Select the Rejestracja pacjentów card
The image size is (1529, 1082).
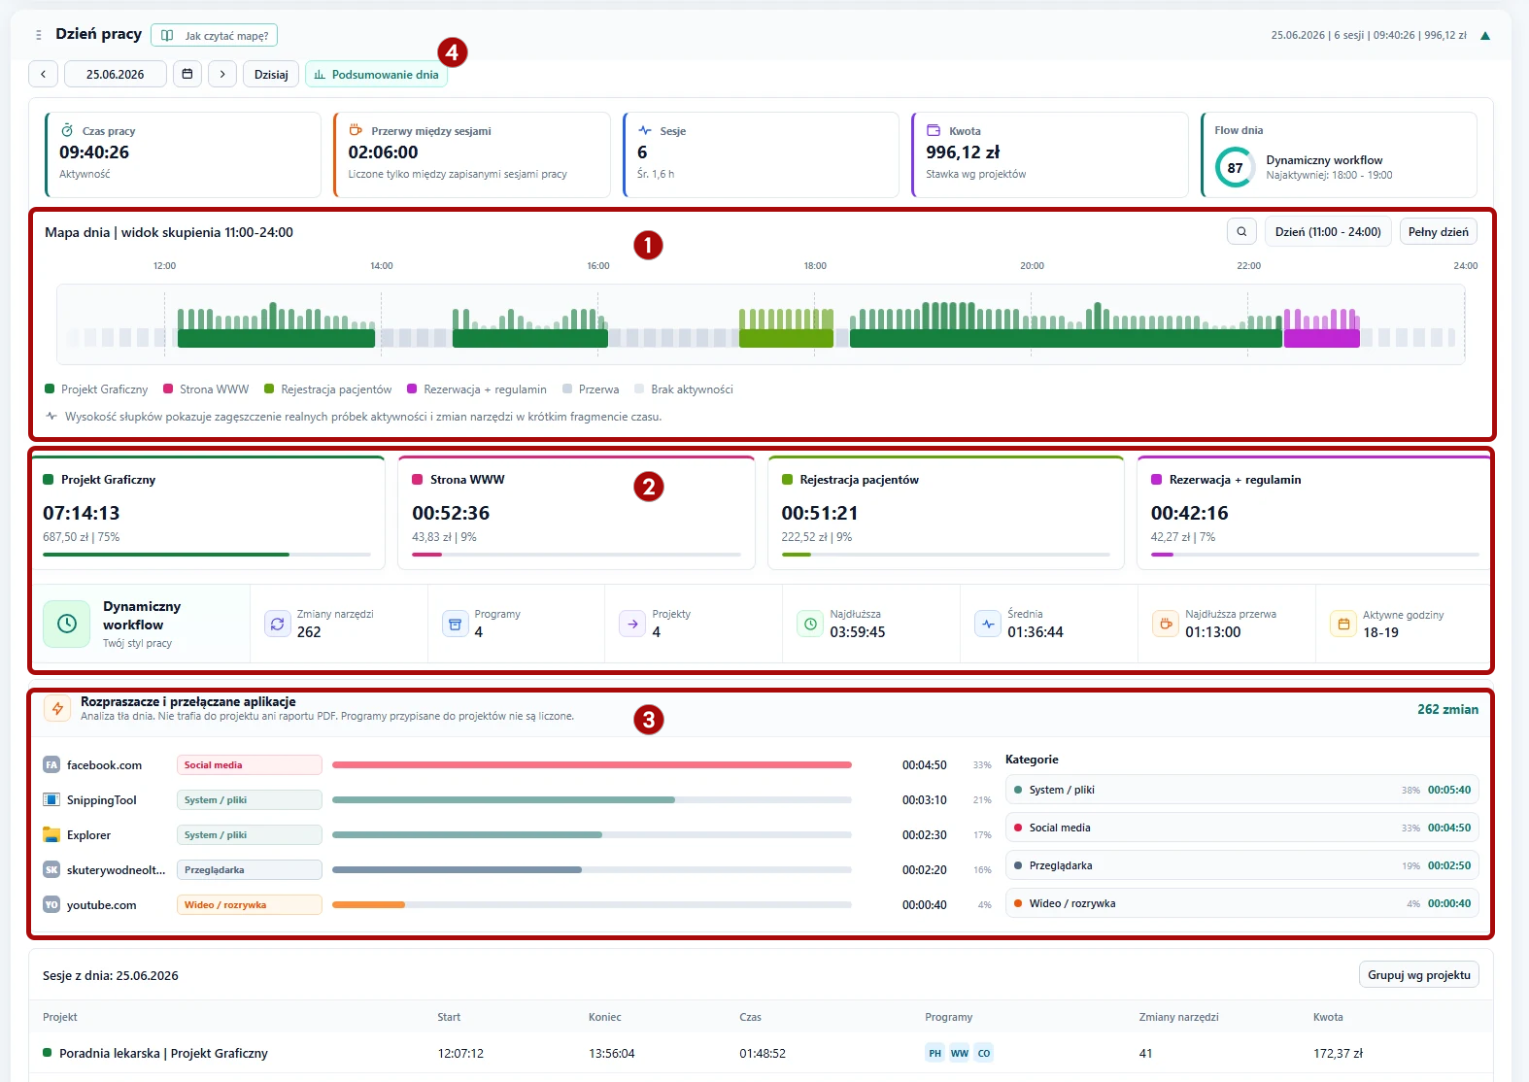coord(946,513)
